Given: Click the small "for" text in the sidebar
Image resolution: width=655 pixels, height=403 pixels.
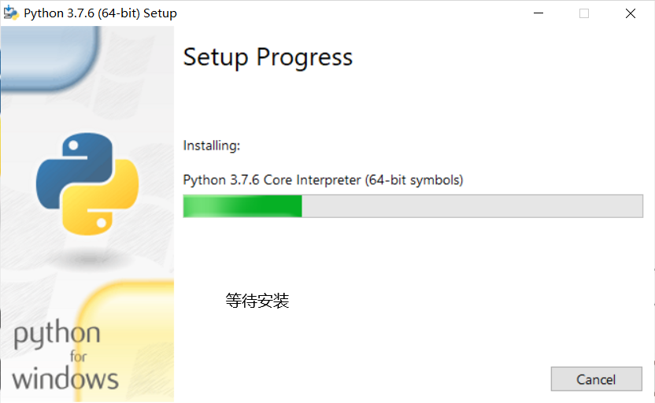Looking at the screenshot, I should click(x=79, y=357).
